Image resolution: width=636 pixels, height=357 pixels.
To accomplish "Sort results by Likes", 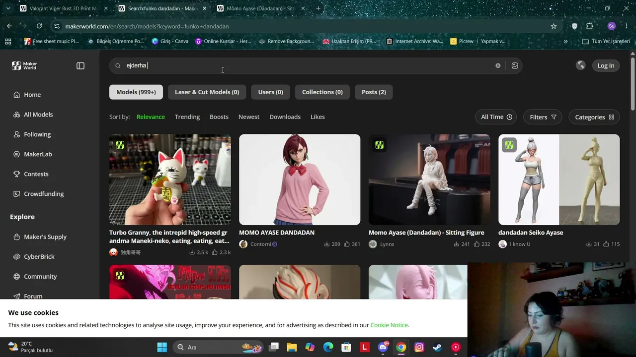I will pos(318,117).
